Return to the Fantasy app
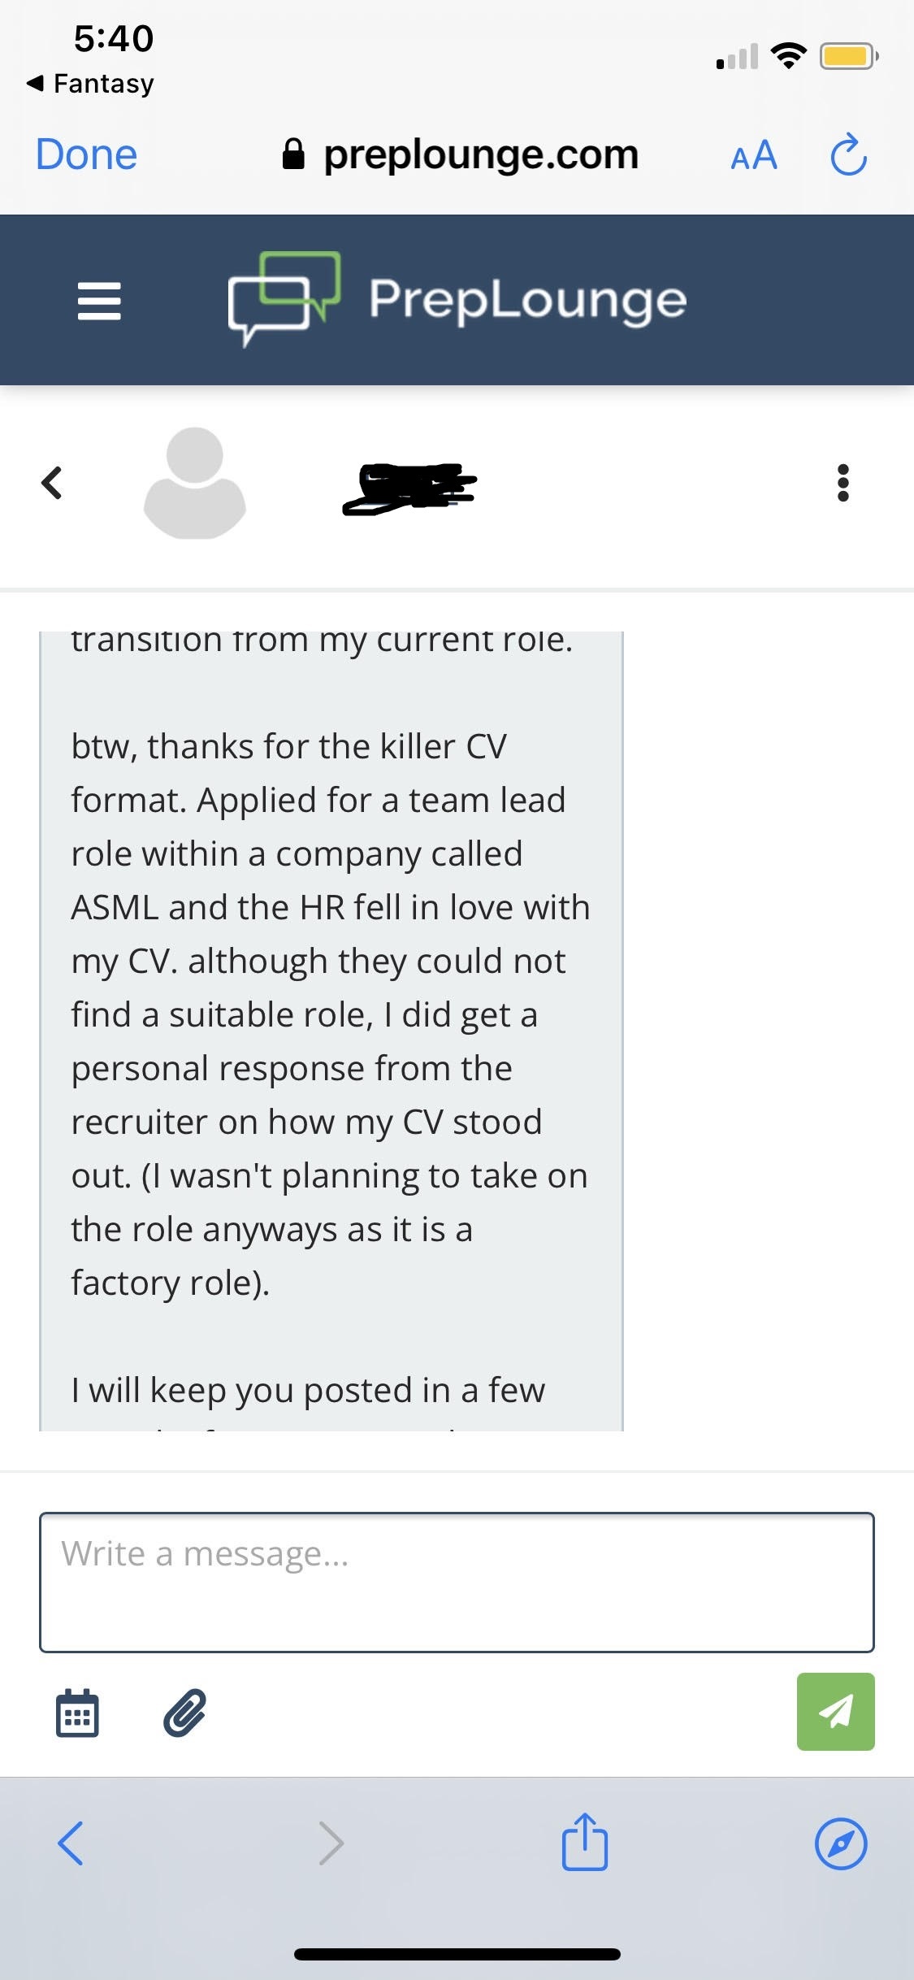914x1980 pixels. [x=89, y=83]
